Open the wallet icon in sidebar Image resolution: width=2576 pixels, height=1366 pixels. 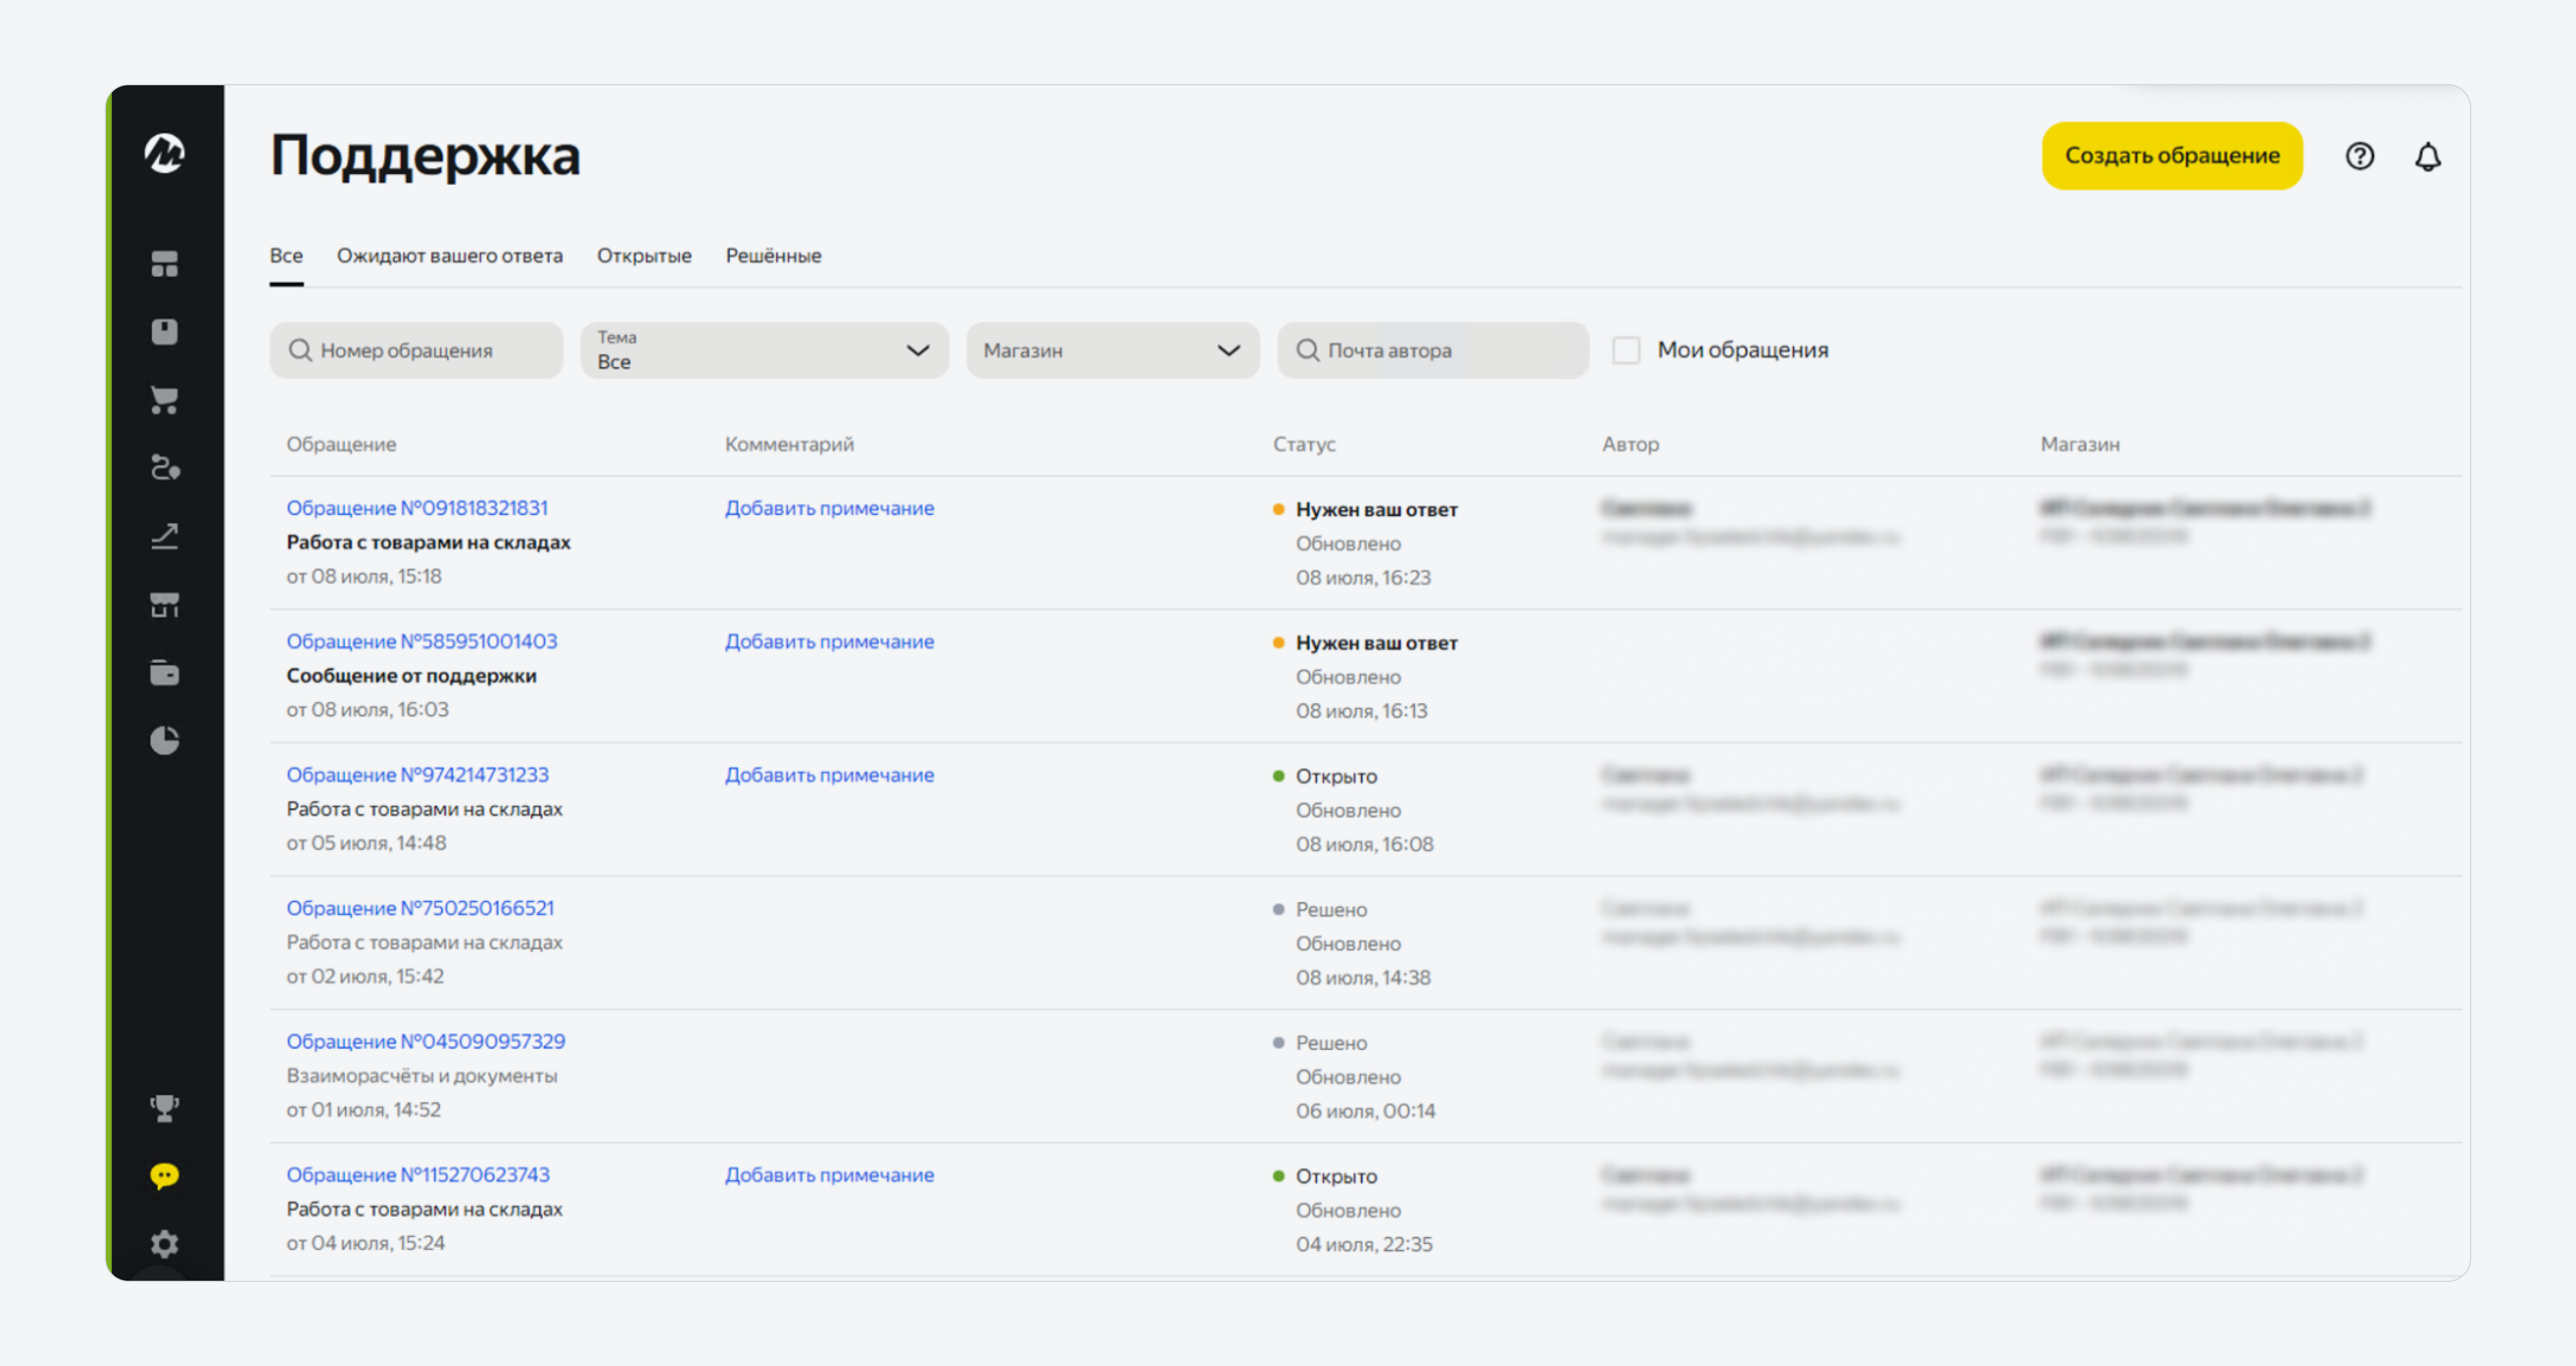click(165, 673)
